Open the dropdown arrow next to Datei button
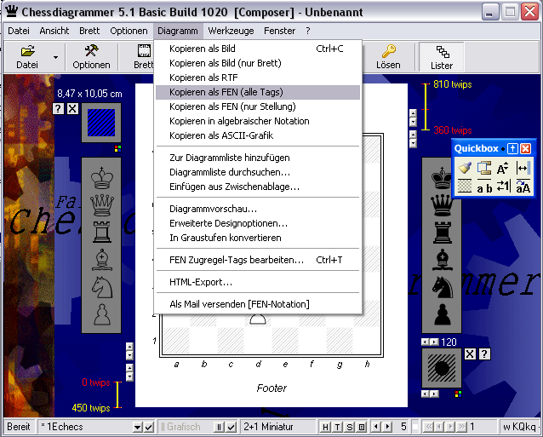The width and height of the screenshot is (543, 437). click(56, 57)
